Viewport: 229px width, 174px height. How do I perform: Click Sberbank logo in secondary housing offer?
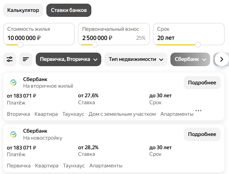click(x=14, y=83)
